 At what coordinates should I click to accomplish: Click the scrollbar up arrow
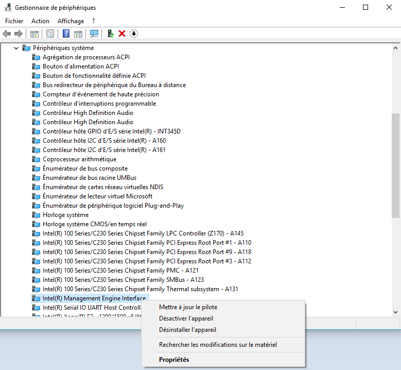[x=395, y=48]
